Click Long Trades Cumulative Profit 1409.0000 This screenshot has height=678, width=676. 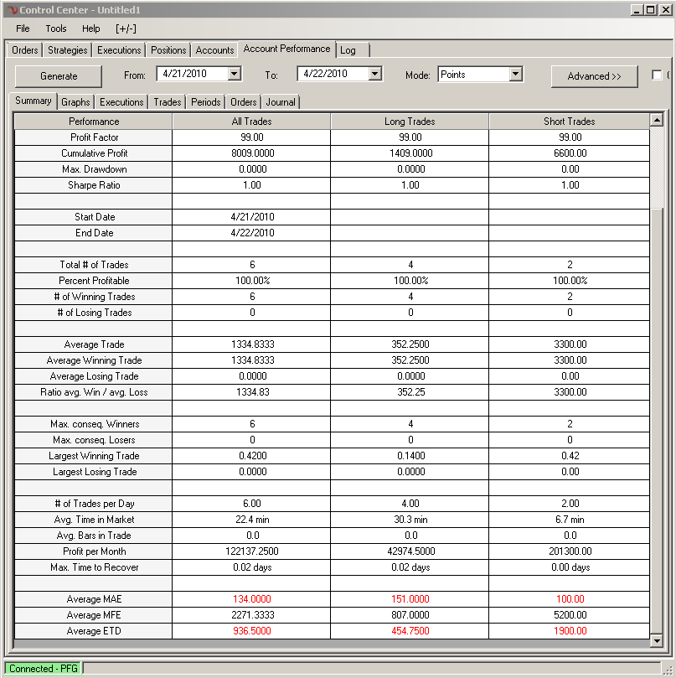410,153
